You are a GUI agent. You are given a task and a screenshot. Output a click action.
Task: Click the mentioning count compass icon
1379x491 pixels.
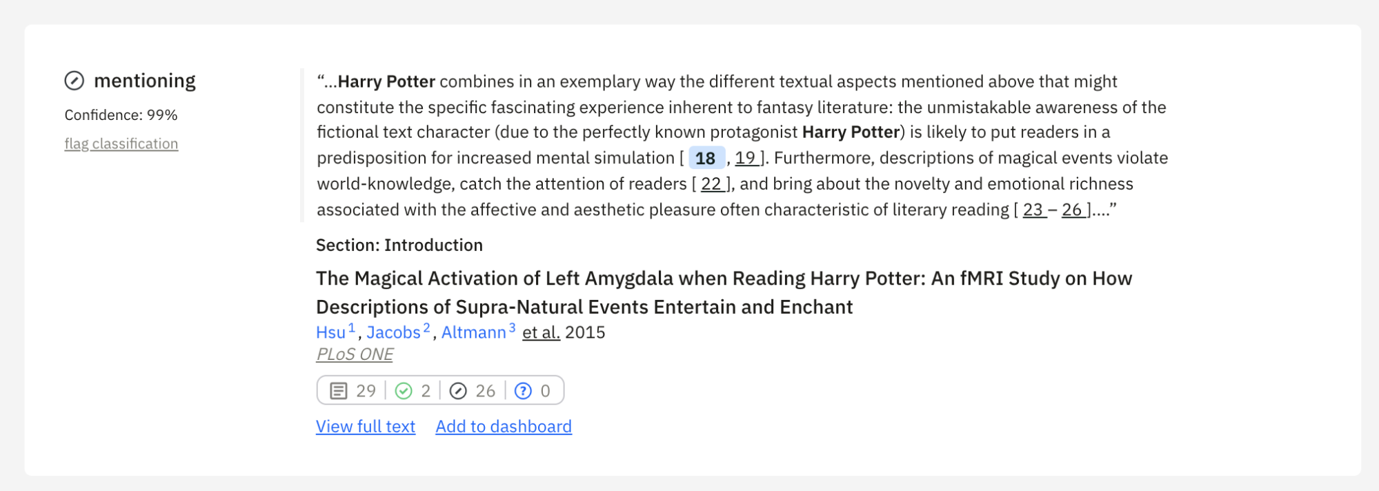click(x=458, y=391)
